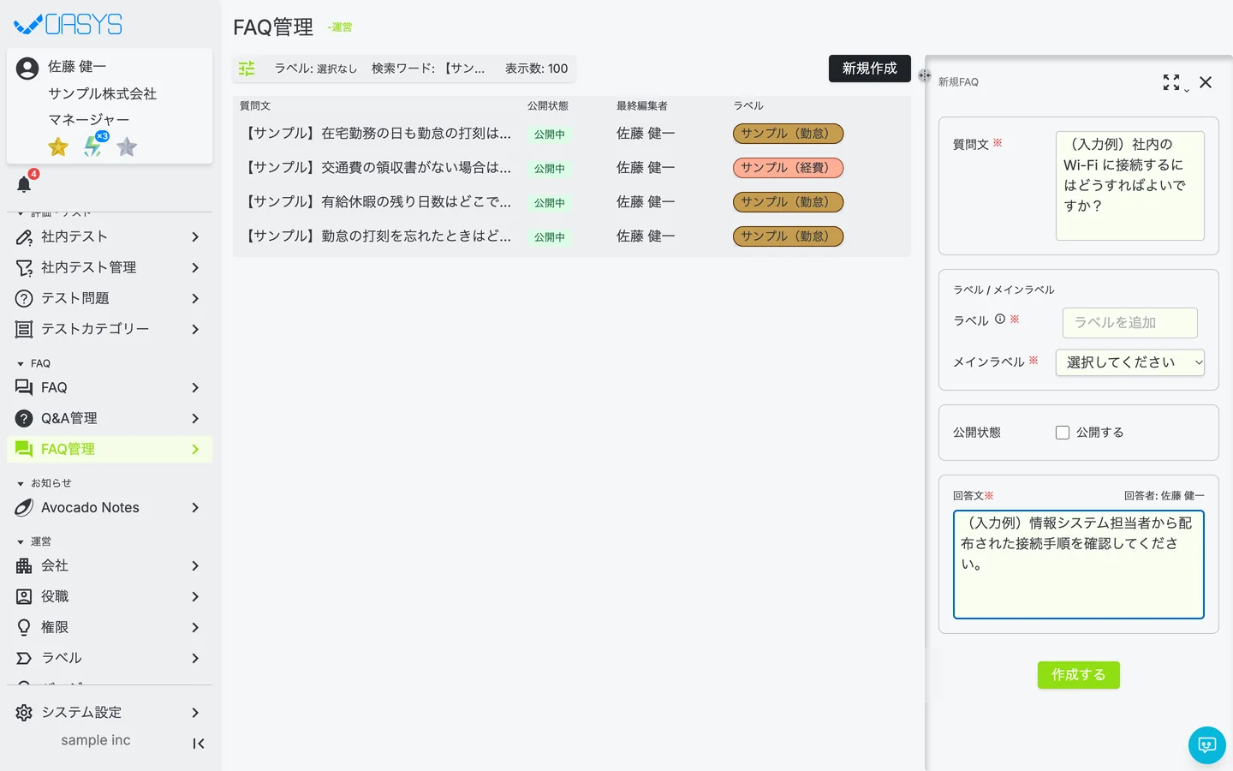
Task: Check the 公開する checkbox
Action: coord(1063,433)
